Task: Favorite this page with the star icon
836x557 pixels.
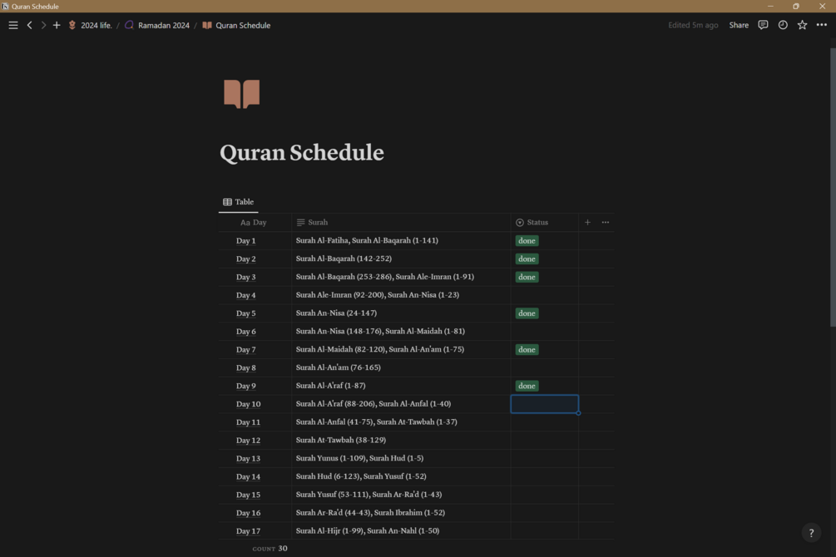Action: [x=802, y=25]
